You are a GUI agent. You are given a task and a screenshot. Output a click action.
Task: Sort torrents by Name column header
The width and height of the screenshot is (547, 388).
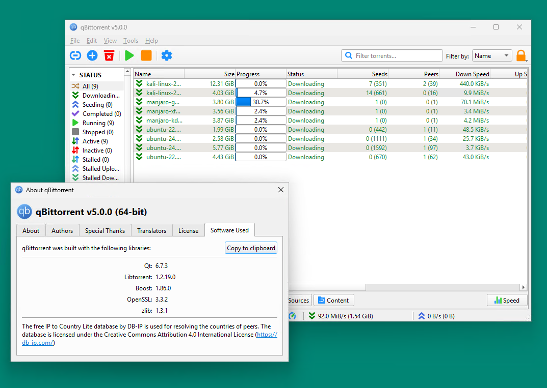[159, 74]
